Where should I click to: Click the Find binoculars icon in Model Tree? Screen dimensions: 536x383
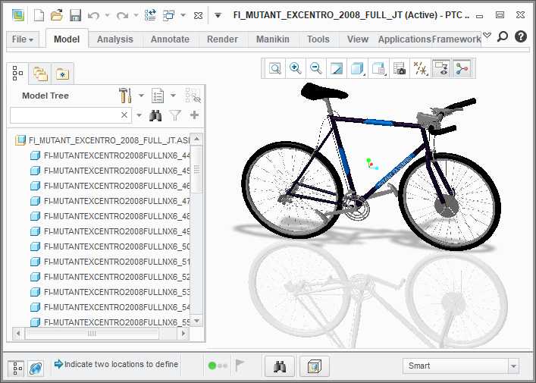(x=155, y=115)
